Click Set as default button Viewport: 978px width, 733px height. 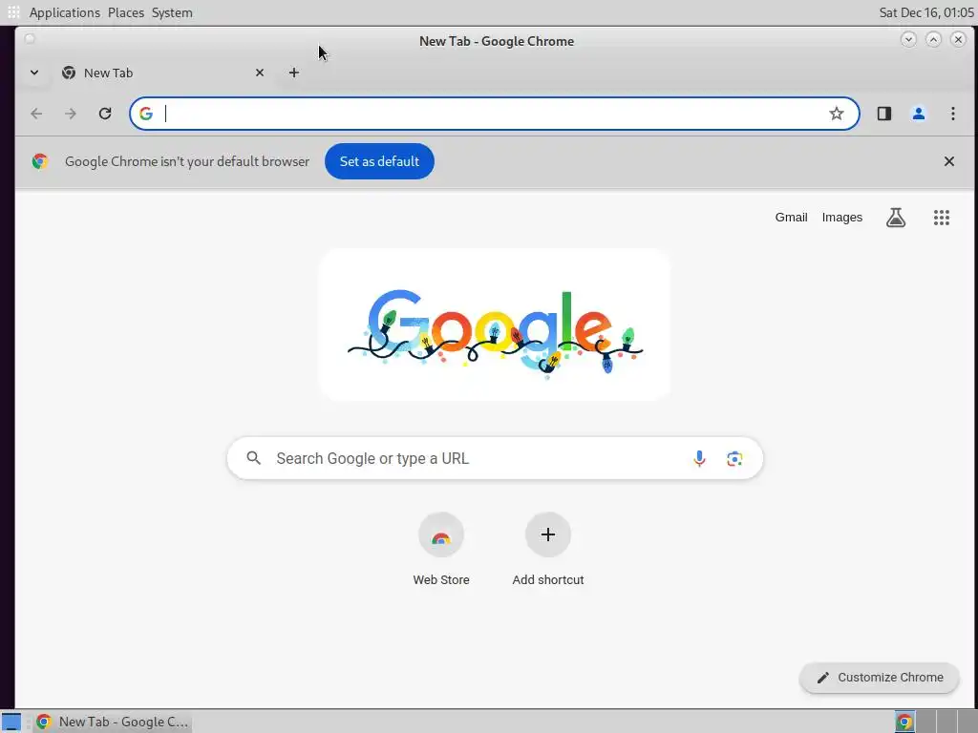379,161
